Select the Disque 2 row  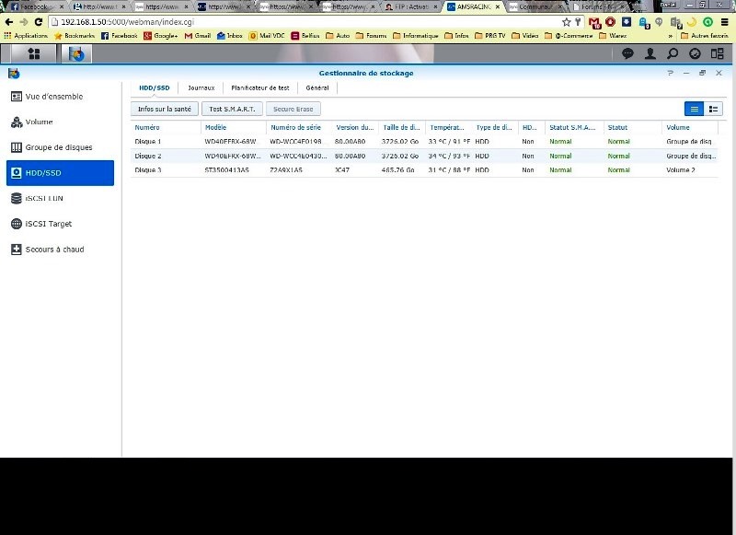tap(424, 156)
